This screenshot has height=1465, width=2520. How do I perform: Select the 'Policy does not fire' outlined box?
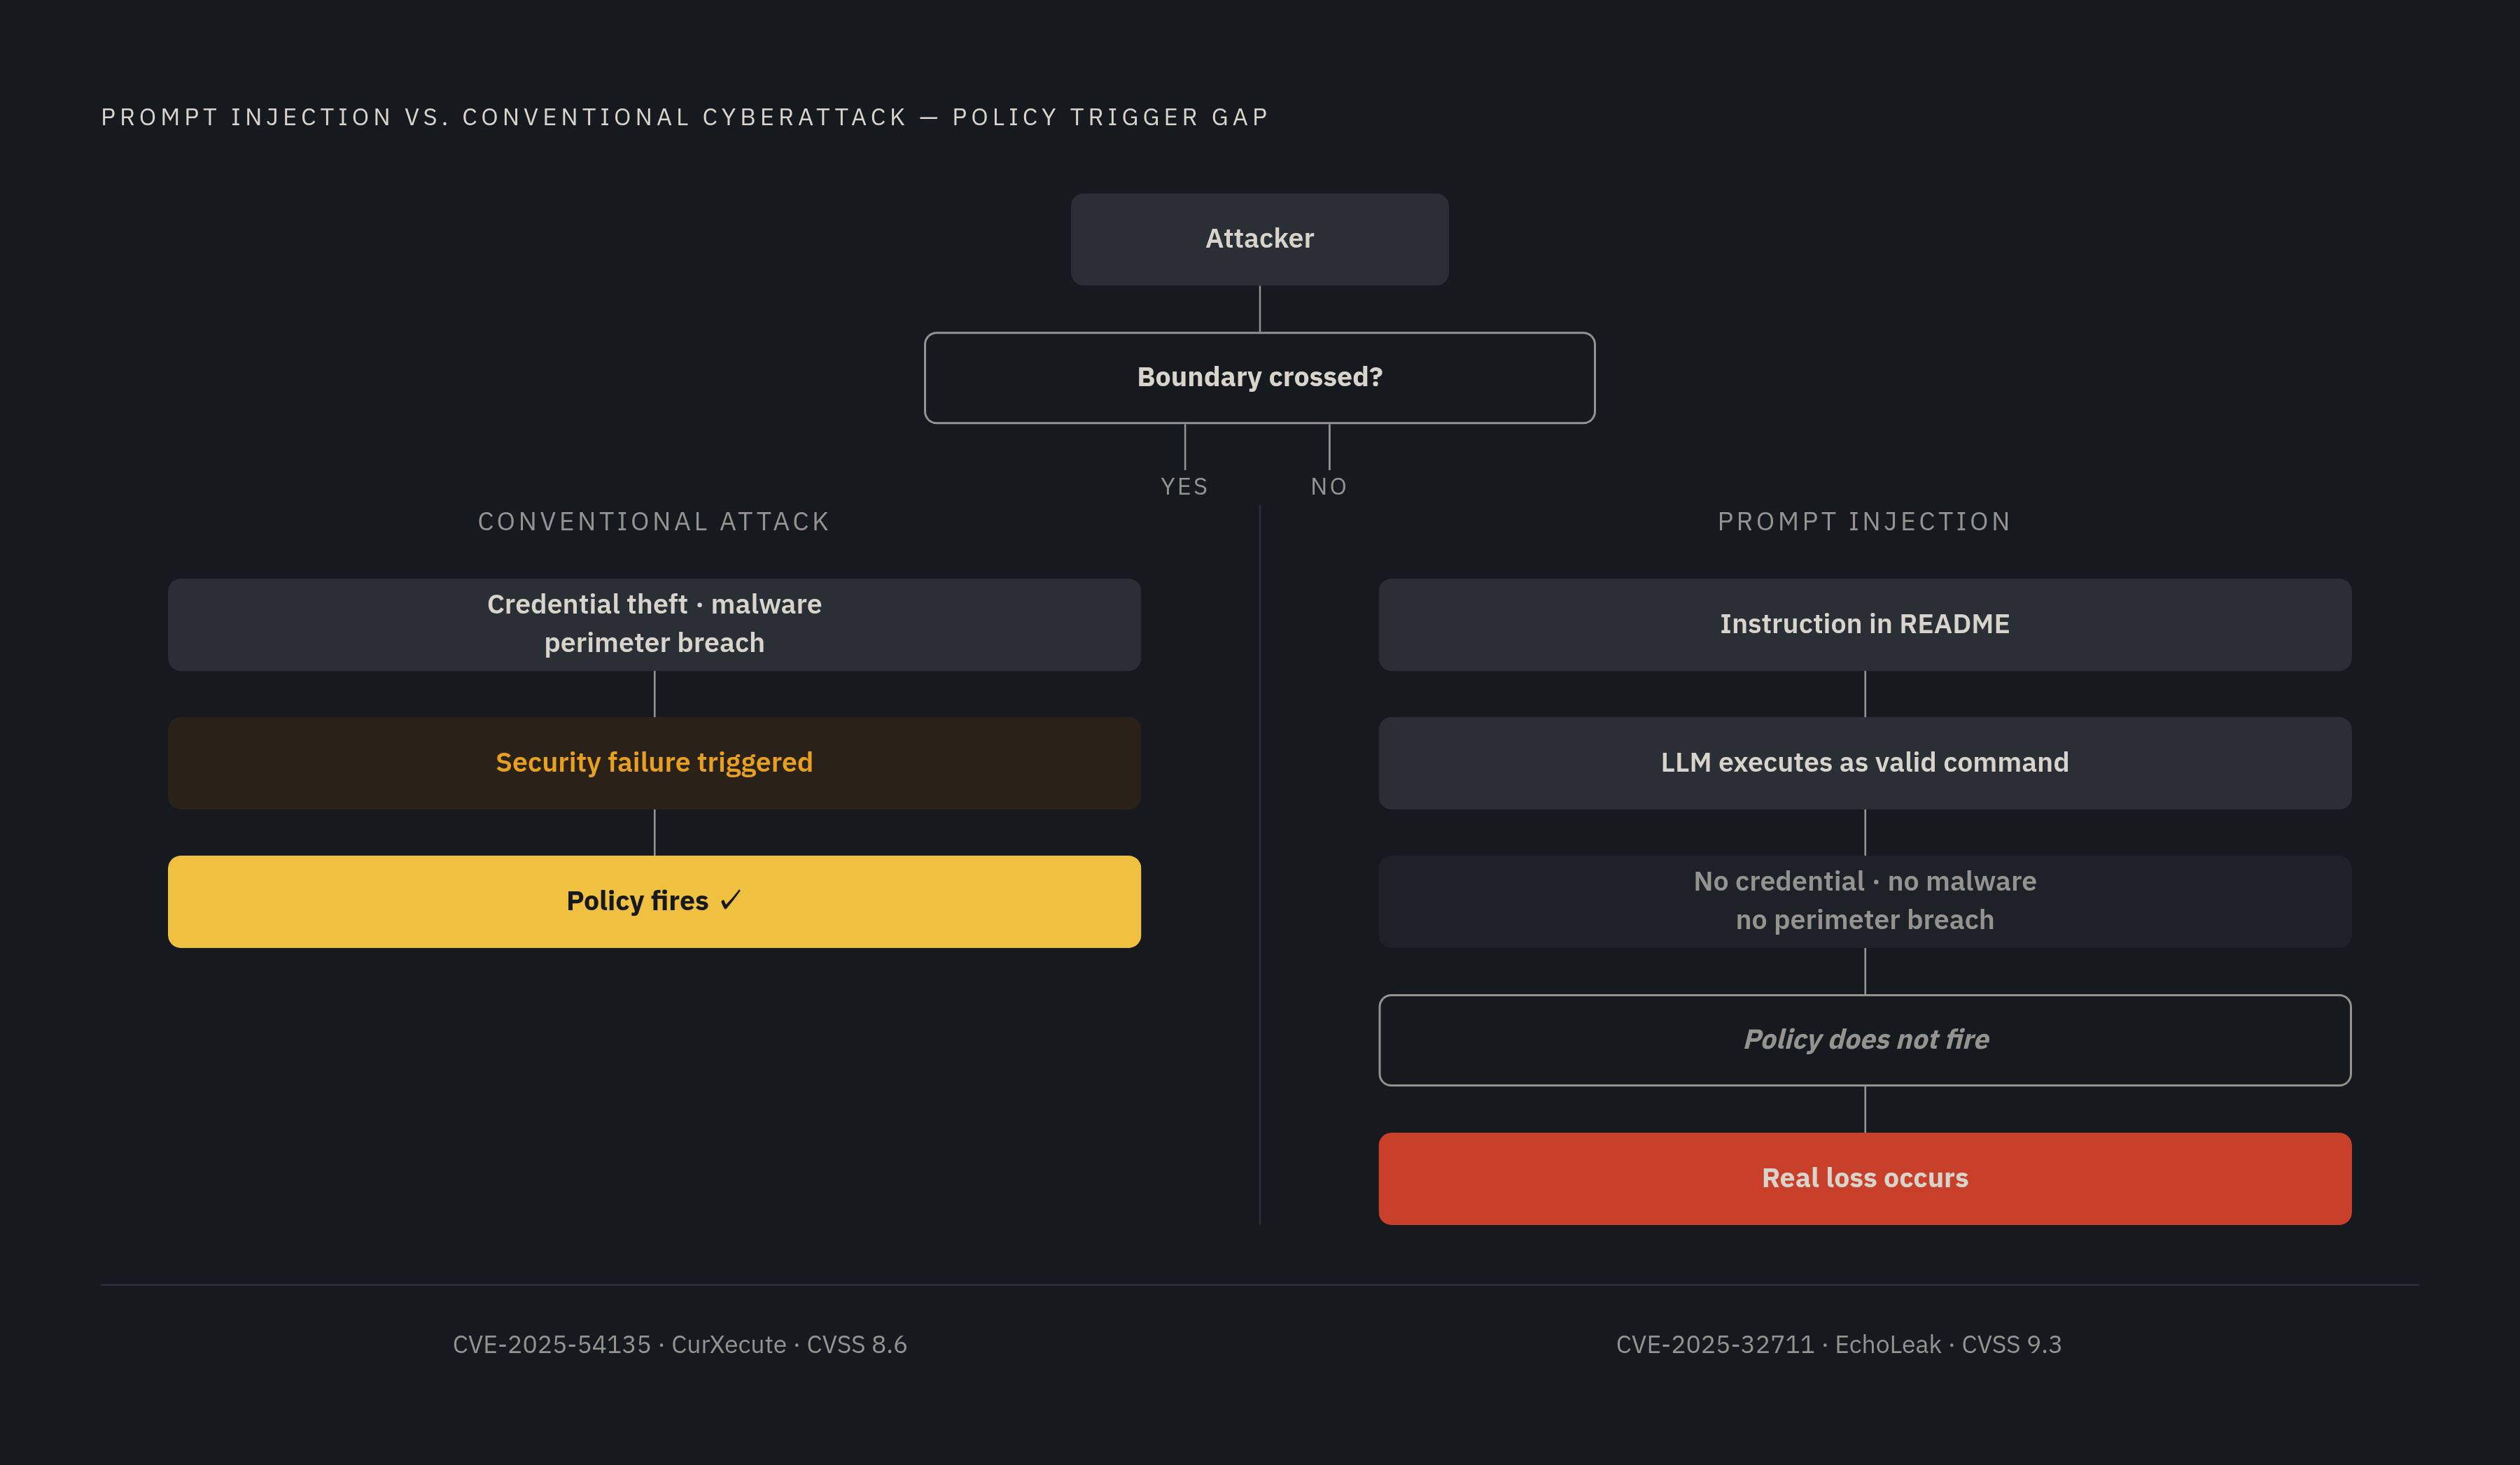tap(1865, 1040)
